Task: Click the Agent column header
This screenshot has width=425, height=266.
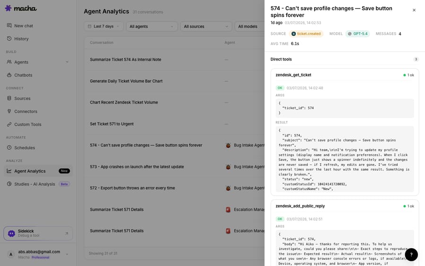Action: coord(229,43)
